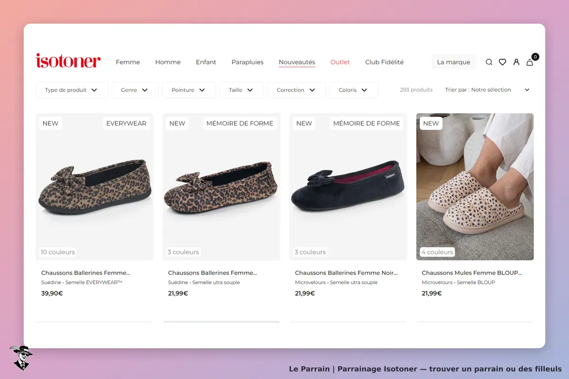This screenshot has width=569, height=379.
Task: Expand the Pointure filter dropdown
Action: pyautogui.click(x=189, y=90)
